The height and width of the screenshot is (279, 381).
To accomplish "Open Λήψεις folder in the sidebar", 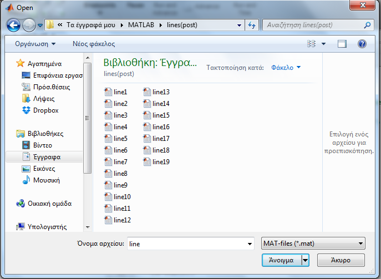I will point(38,99).
